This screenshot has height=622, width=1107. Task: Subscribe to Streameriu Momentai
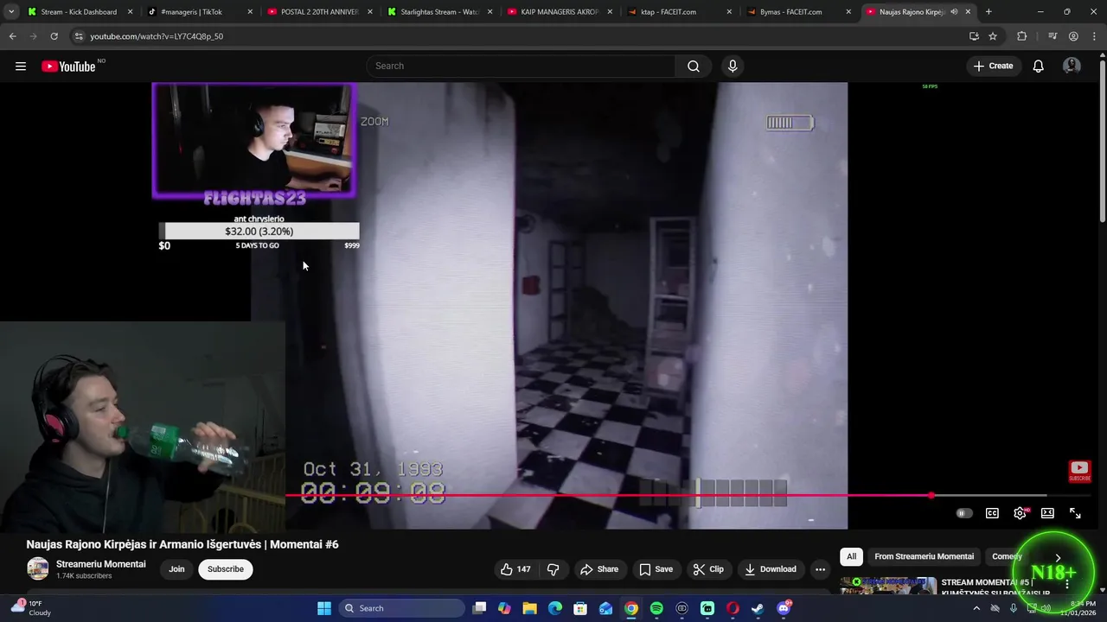click(225, 569)
